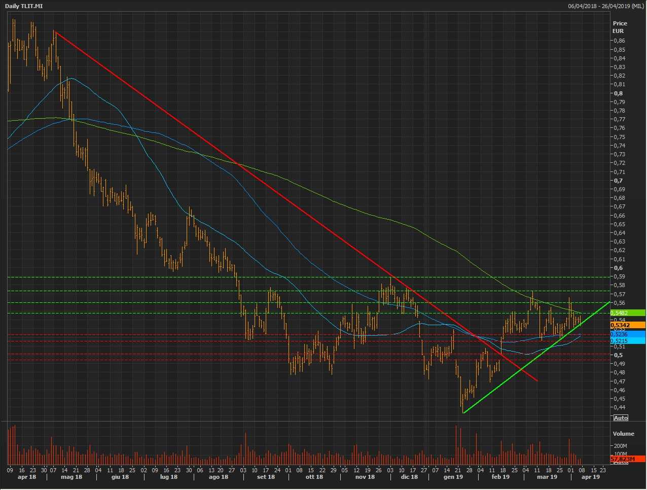The height and width of the screenshot is (490, 647).
Task: Click the 'mag 18' month label
Action: (x=71, y=477)
